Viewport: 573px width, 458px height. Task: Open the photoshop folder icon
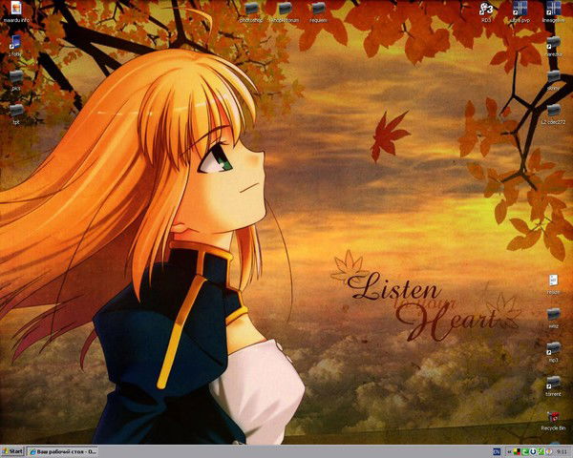click(251, 9)
